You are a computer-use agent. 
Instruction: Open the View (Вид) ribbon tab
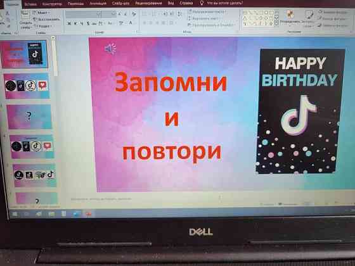click(171, 3)
